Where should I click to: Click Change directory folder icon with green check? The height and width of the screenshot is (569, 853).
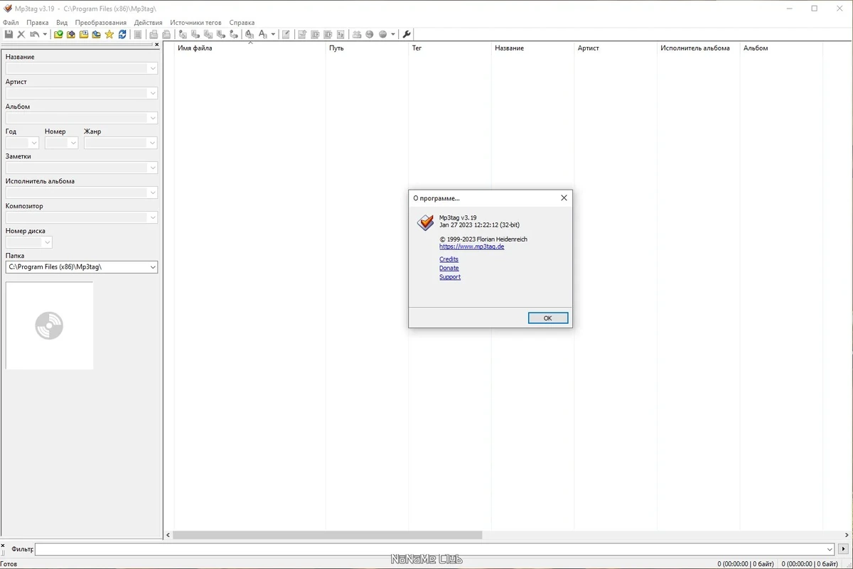point(58,34)
